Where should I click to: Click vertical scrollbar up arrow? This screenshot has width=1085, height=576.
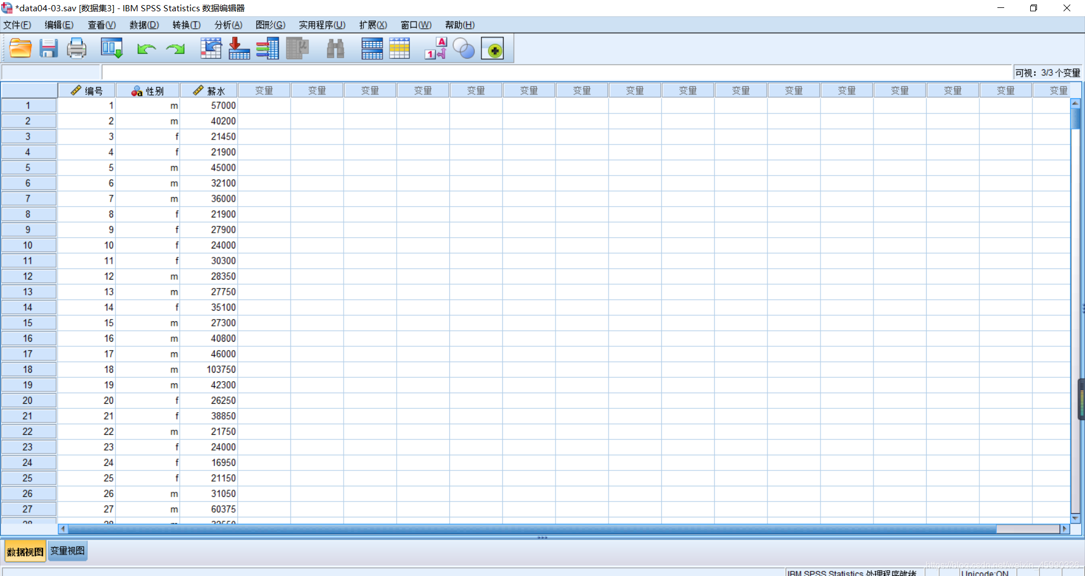tap(1075, 103)
